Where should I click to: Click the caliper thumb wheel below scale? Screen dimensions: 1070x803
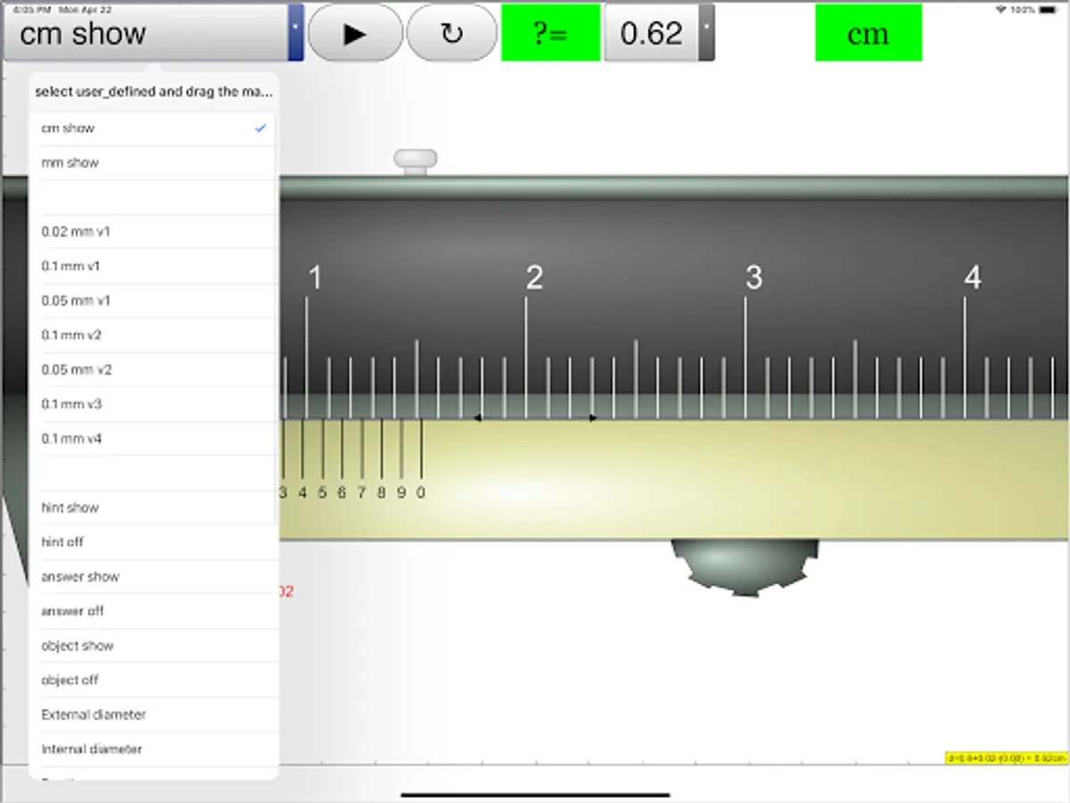[x=745, y=567]
